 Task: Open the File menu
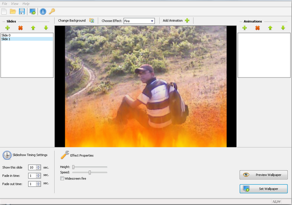coord(5,3)
